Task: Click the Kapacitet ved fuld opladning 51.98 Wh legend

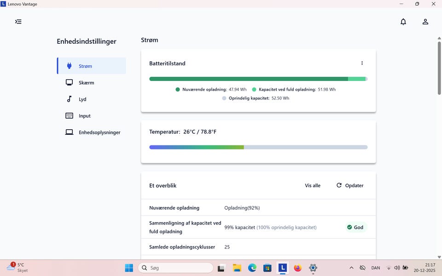Action: coord(294,89)
